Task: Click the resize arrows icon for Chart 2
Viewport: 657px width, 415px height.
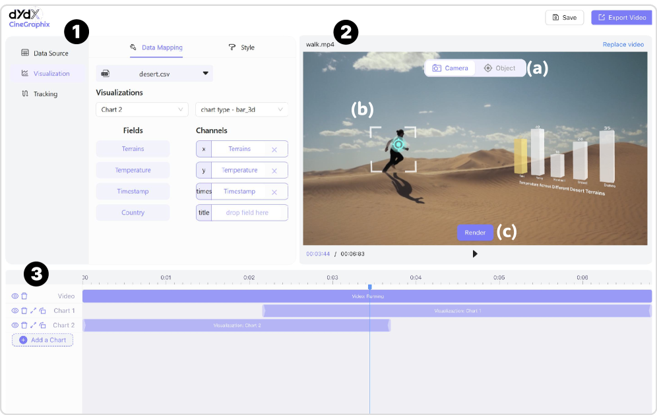Action: click(x=33, y=325)
